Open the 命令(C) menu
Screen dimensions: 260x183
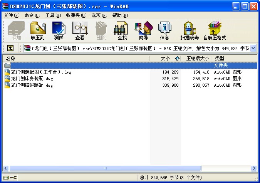coord(32,15)
